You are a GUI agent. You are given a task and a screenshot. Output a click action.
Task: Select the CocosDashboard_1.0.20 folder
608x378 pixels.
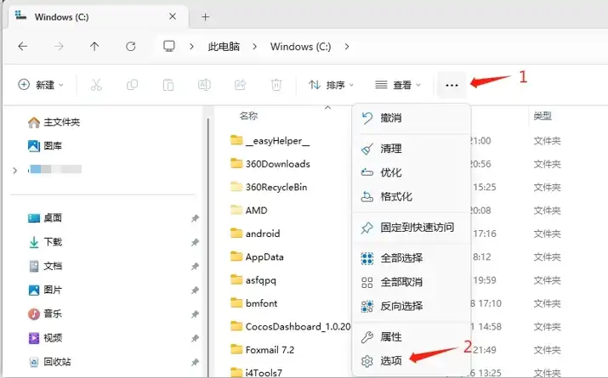tap(290, 326)
